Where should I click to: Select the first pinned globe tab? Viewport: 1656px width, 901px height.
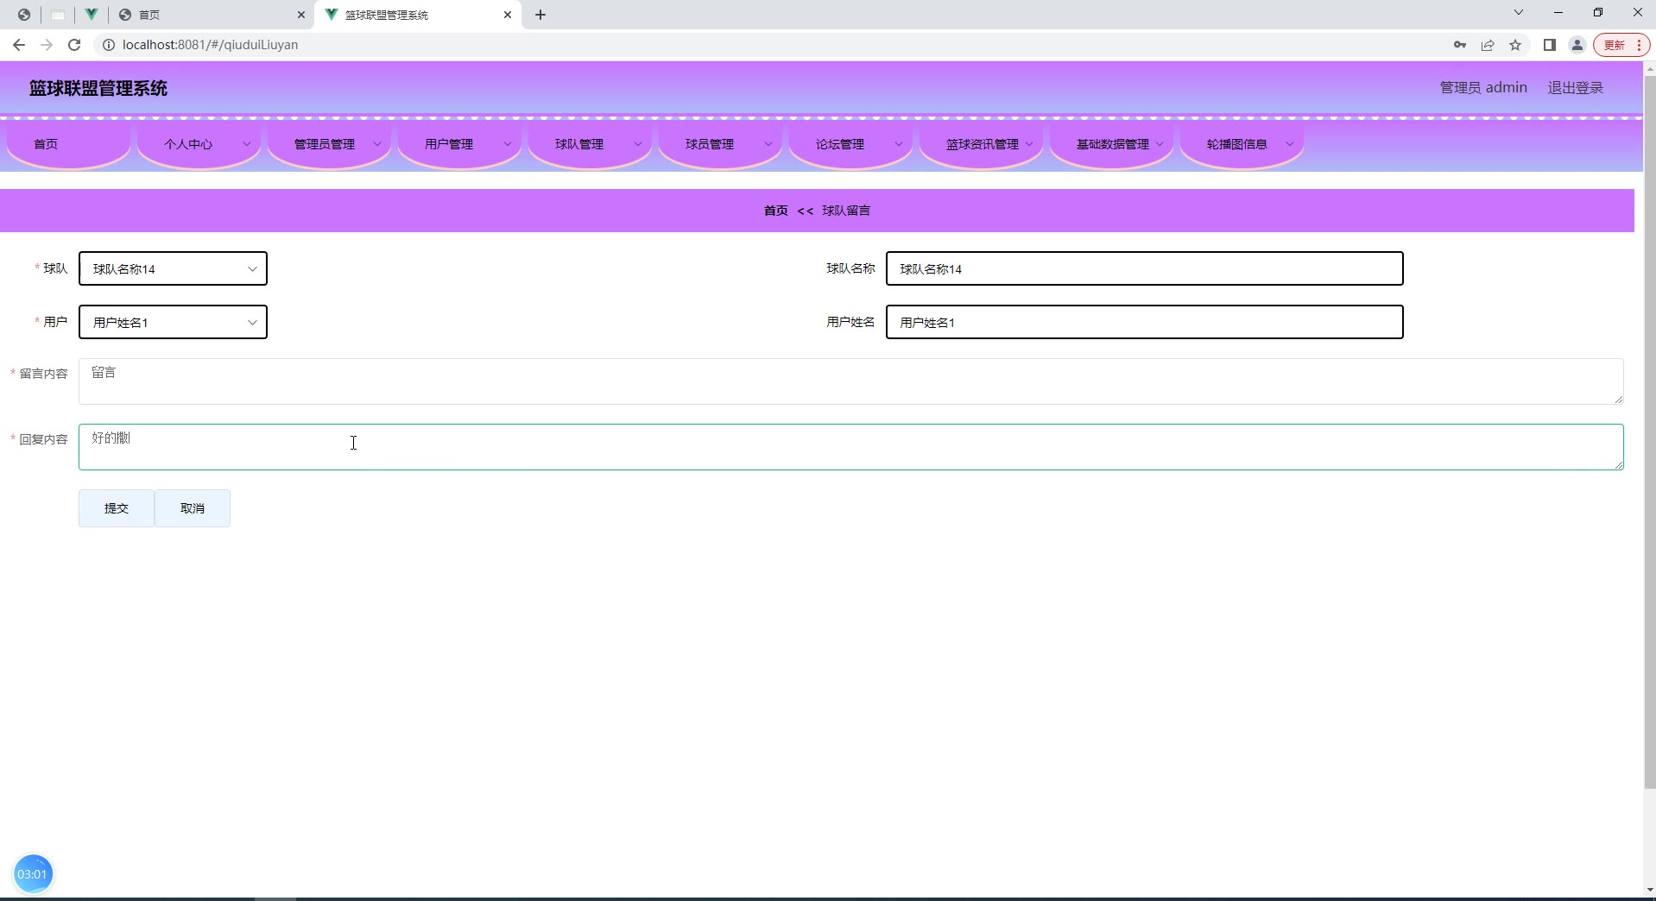coord(24,15)
